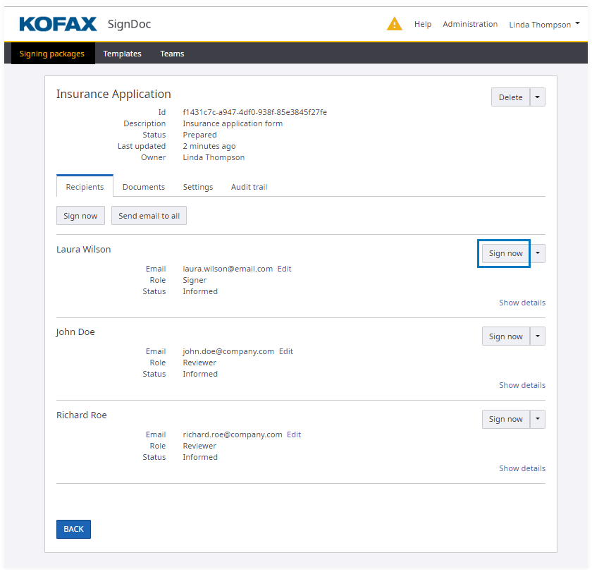
Task: Switch to the Documents tab
Action: 144,187
